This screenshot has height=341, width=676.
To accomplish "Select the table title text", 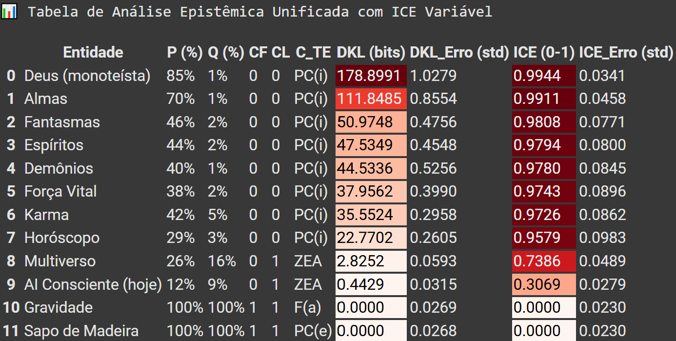I will click(259, 12).
